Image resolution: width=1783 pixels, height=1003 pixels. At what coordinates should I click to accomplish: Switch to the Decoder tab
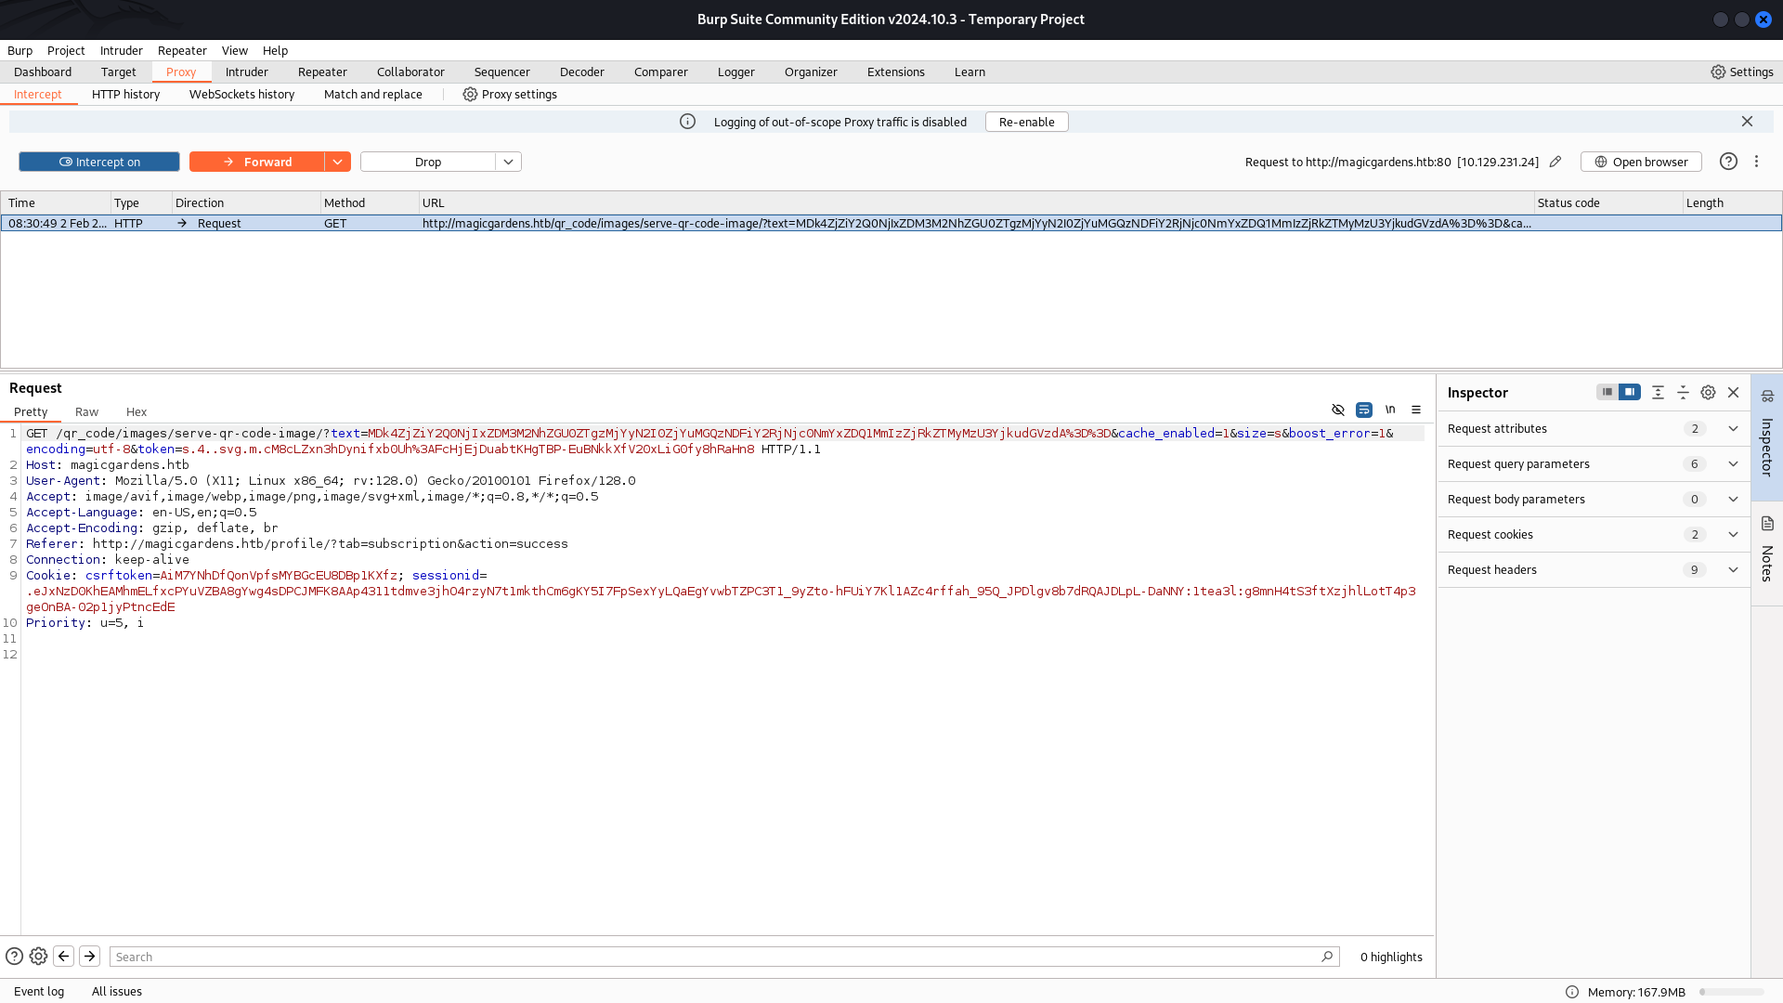coord(582,72)
